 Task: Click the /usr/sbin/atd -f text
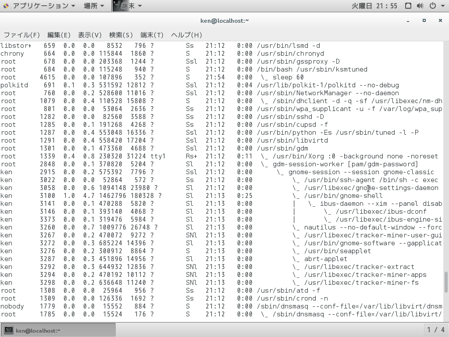[289, 290]
